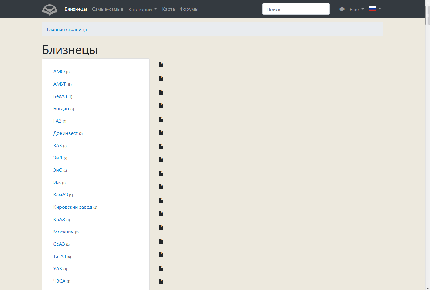Expand the Ещё dropdown menu
Image resolution: width=430 pixels, height=290 pixels.
click(357, 9)
